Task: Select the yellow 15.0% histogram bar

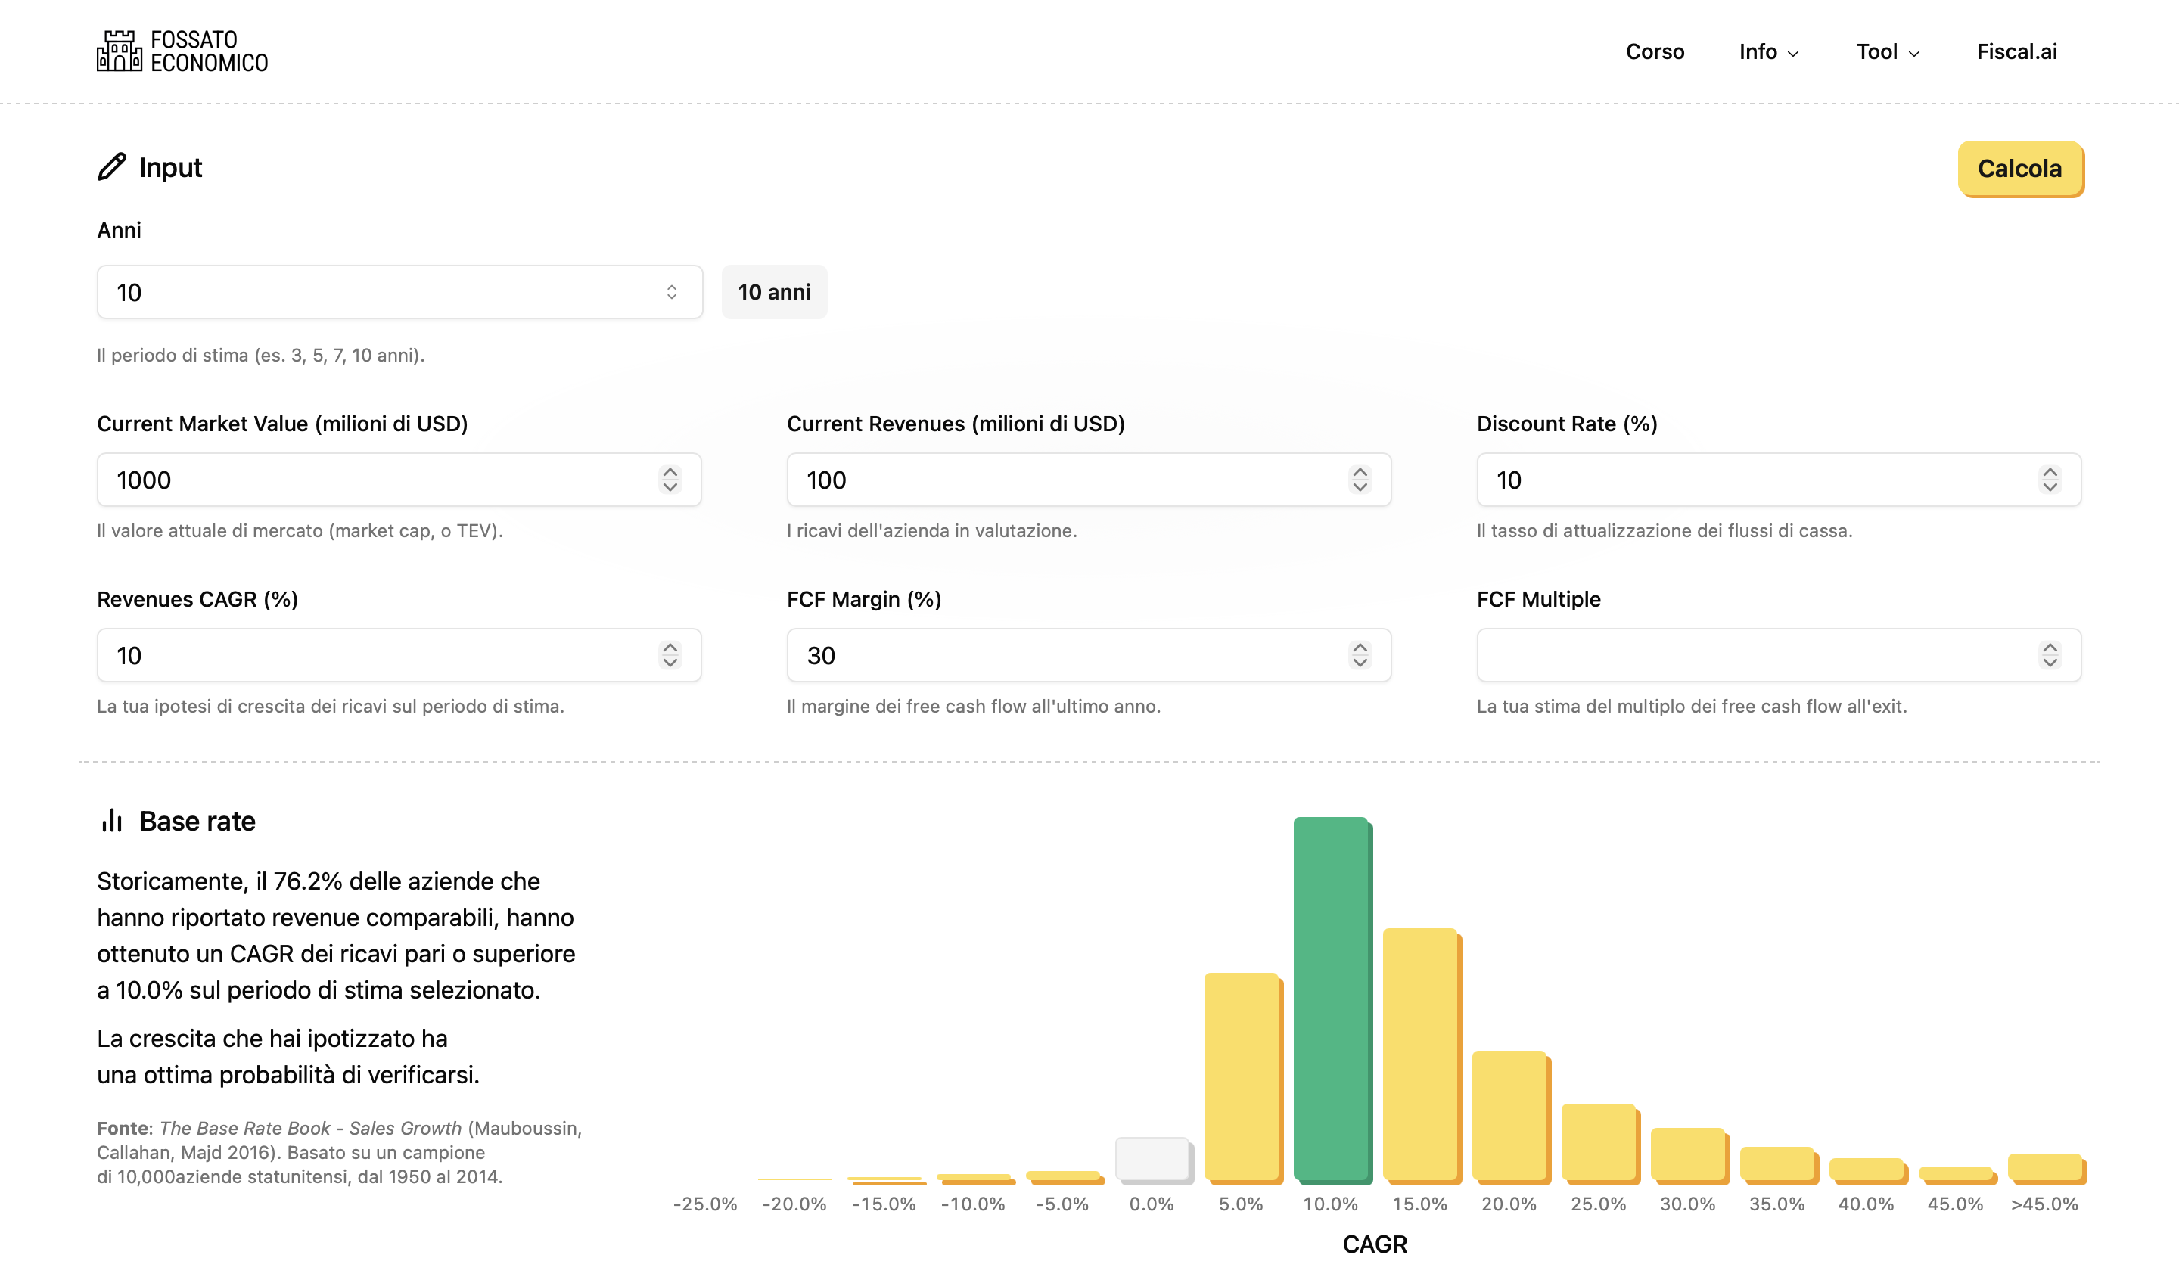Action: 1420,1055
